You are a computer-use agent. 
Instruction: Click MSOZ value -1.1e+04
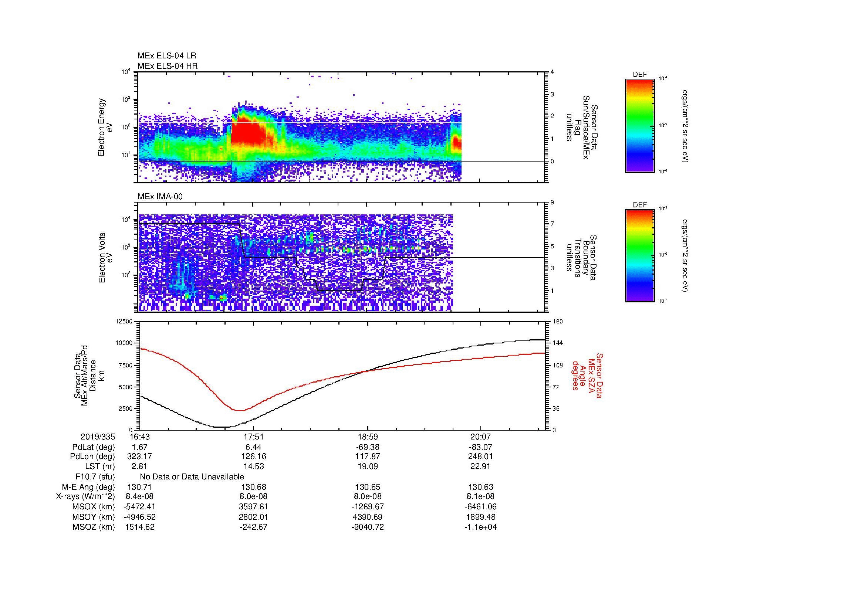481,527
